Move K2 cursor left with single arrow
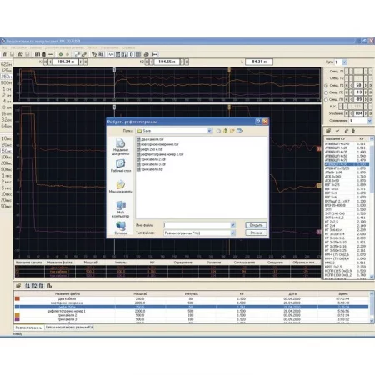This screenshot has height=375, width=375. 152,62
